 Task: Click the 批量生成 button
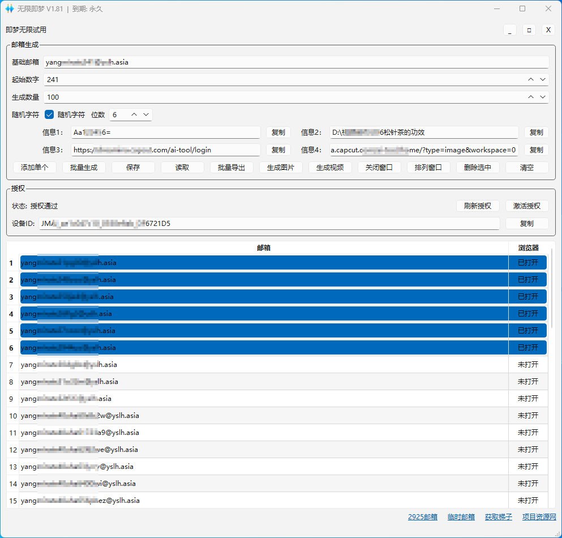point(84,168)
